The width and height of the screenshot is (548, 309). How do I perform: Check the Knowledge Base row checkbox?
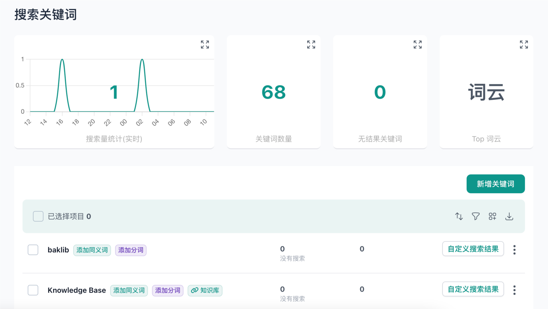[33, 290]
